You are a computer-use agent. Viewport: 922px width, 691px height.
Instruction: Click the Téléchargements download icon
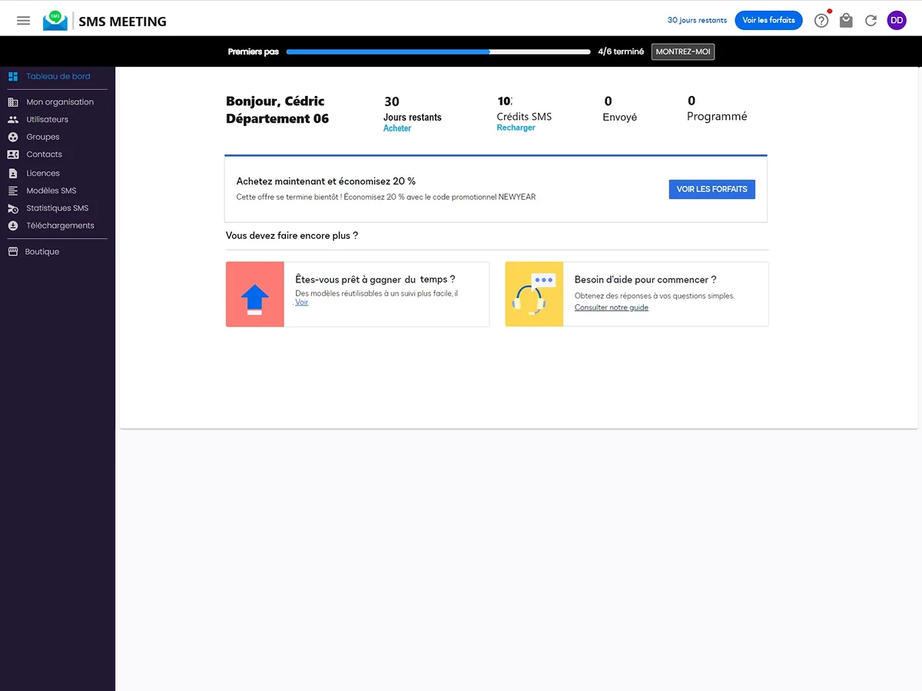[x=13, y=226]
